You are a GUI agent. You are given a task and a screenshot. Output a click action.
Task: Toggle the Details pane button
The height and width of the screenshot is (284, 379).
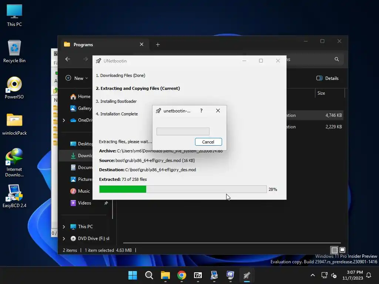[x=327, y=78]
